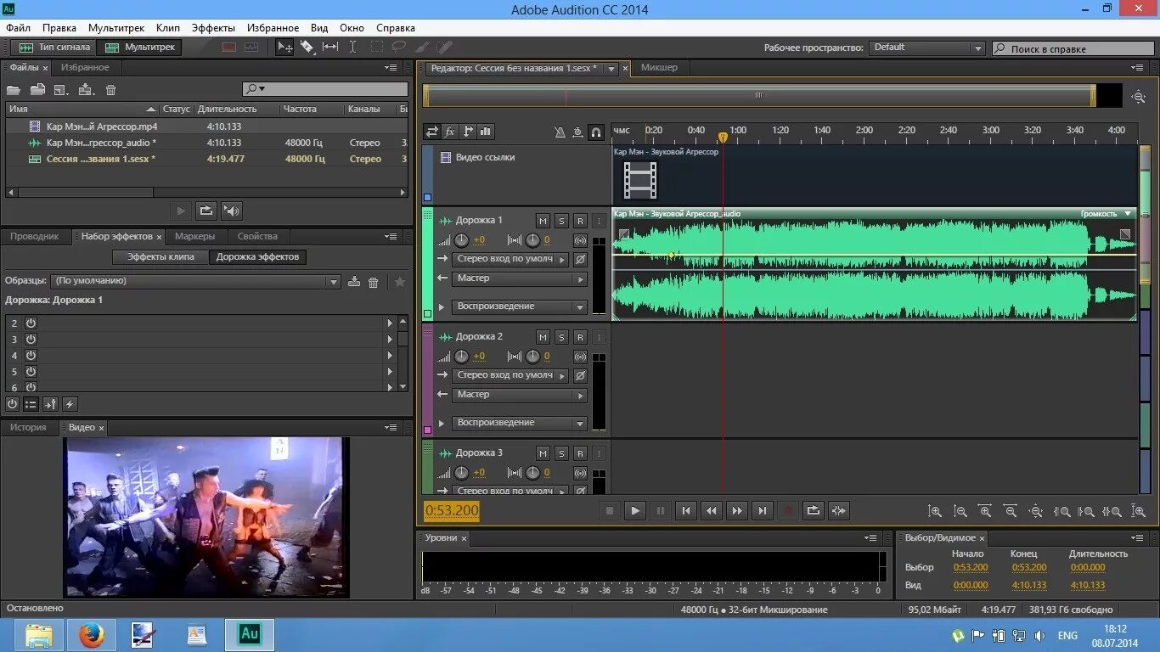This screenshot has width=1160, height=652.
Task: Show the sends track section icon
Action: 468,132
